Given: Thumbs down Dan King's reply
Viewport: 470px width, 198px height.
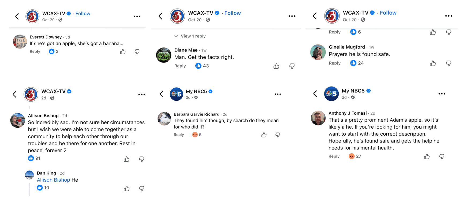Looking at the screenshot, I should [x=141, y=189].
